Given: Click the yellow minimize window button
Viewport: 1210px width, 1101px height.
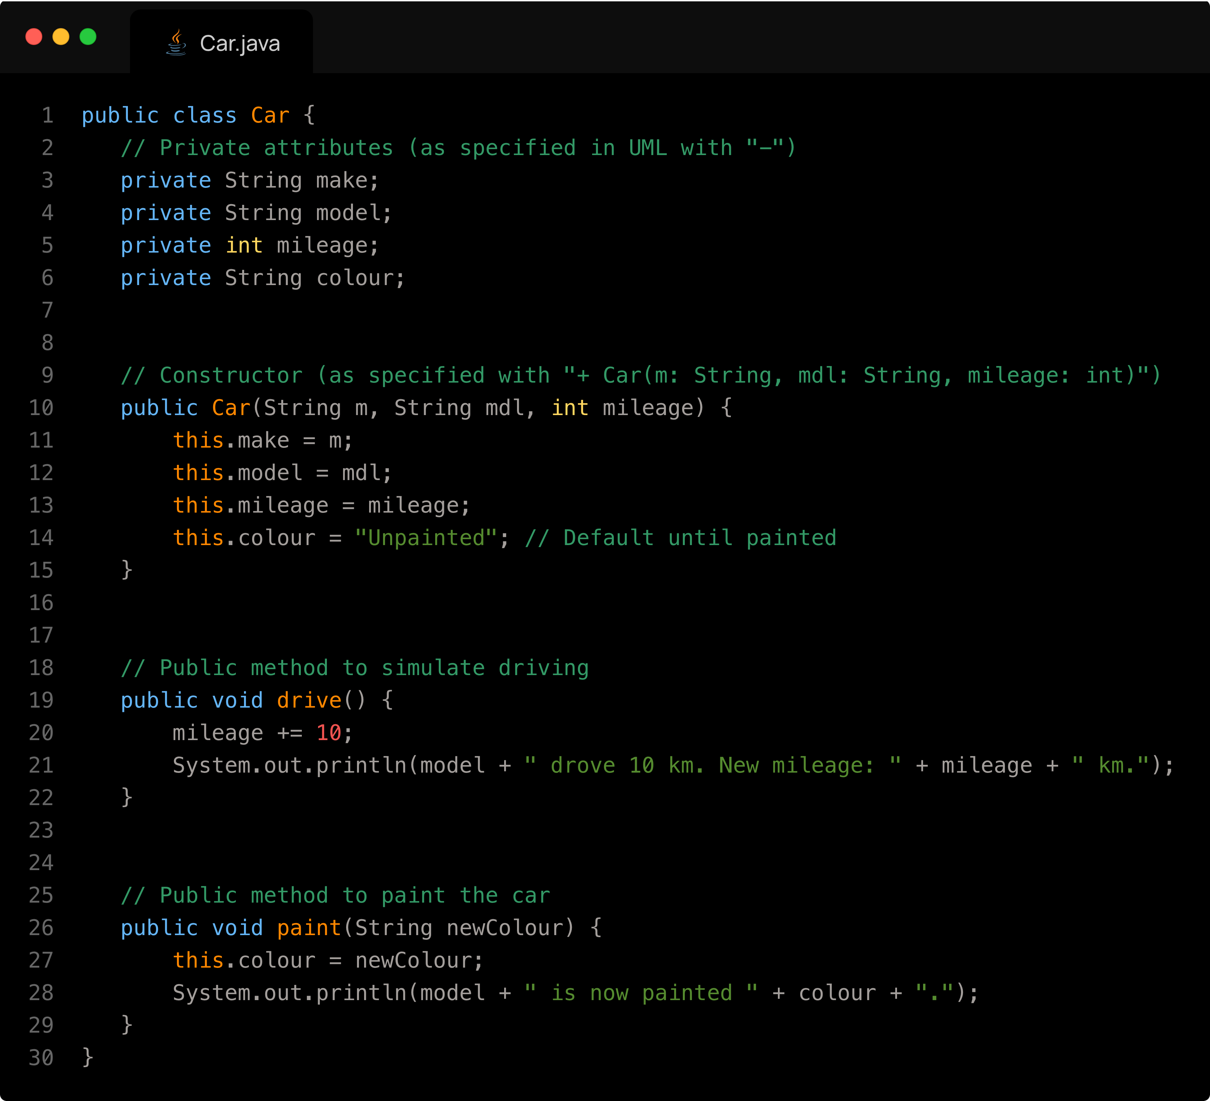Looking at the screenshot, I should tap(61, 37).
